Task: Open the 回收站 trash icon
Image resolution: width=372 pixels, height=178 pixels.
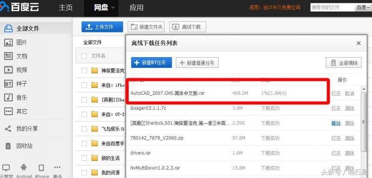Action: [x=8, y=146]
